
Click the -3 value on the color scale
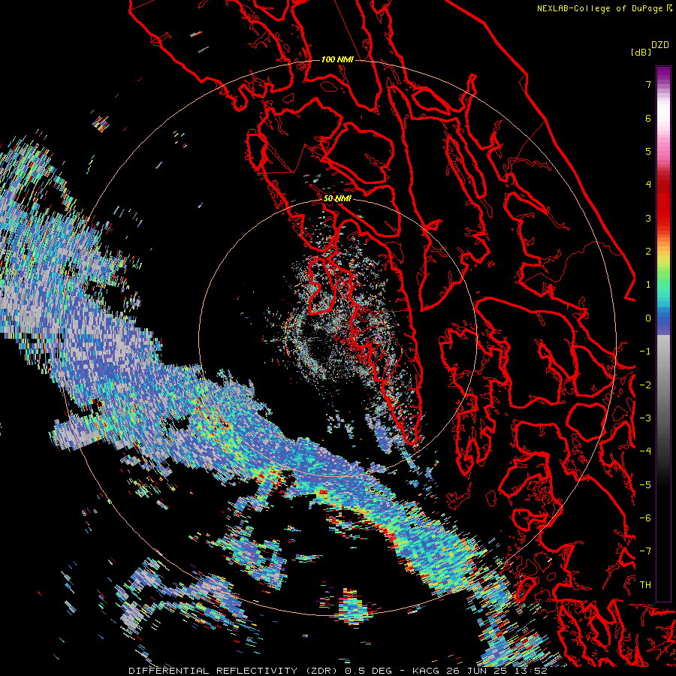(x=645, y=418)
